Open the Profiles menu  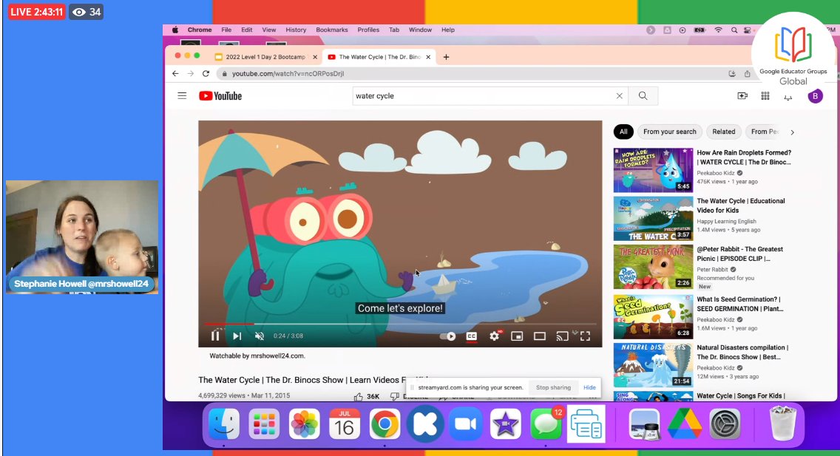(368, 30)
